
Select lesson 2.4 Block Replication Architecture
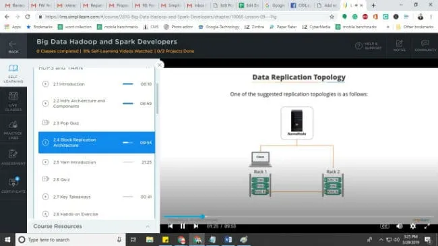point(96,143)
